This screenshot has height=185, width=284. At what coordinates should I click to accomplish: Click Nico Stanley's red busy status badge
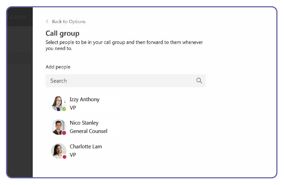(64, 133)
